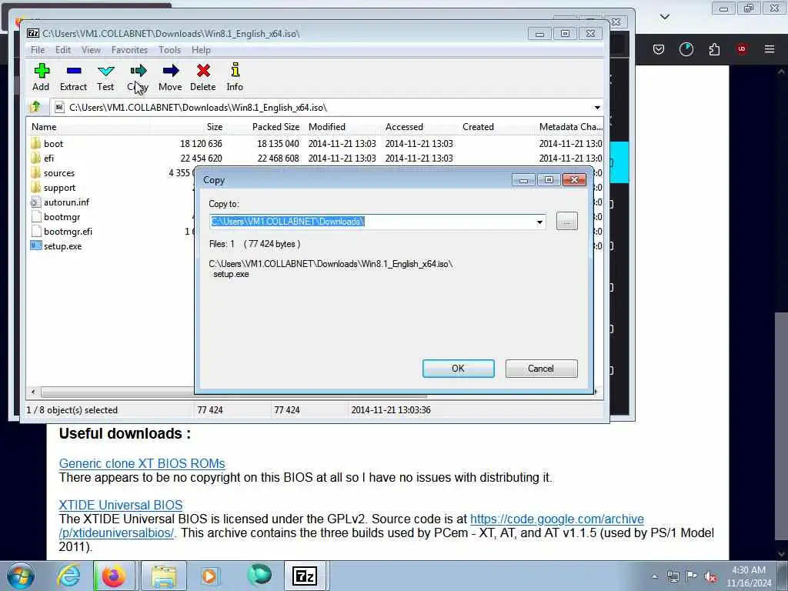Screen dimensions: 788x591
Task: Sort by Size column header
Action: (215, 127)
